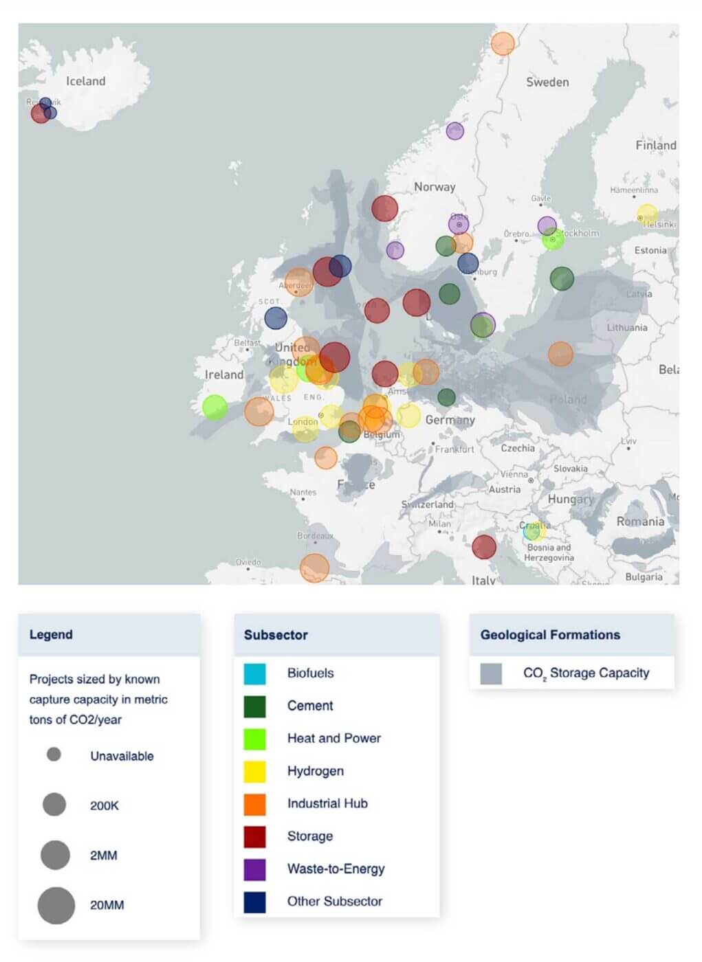Click the Legend panel heading
Image resolution: width=702 pixels, height=962 pixels.
click(x=51, y=634)
